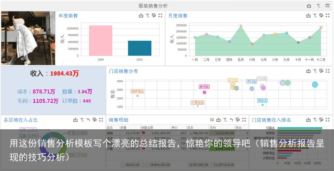Open grid layout icon in 销售明细
The image size is (334, 171).
click(212, 120)
